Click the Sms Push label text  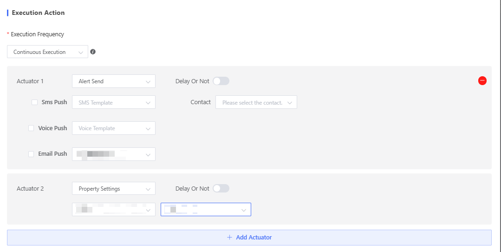point(54,102)
